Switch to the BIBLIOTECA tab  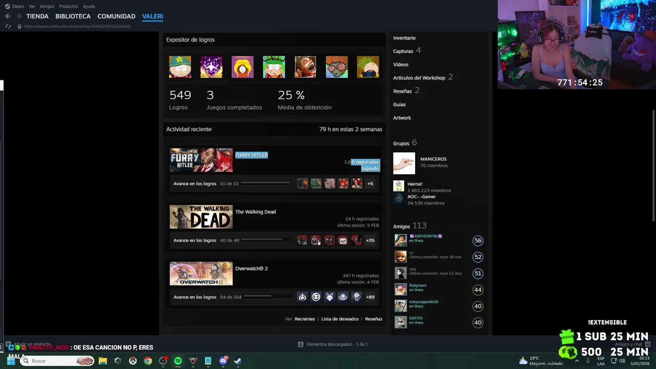(x=73, y=16)
